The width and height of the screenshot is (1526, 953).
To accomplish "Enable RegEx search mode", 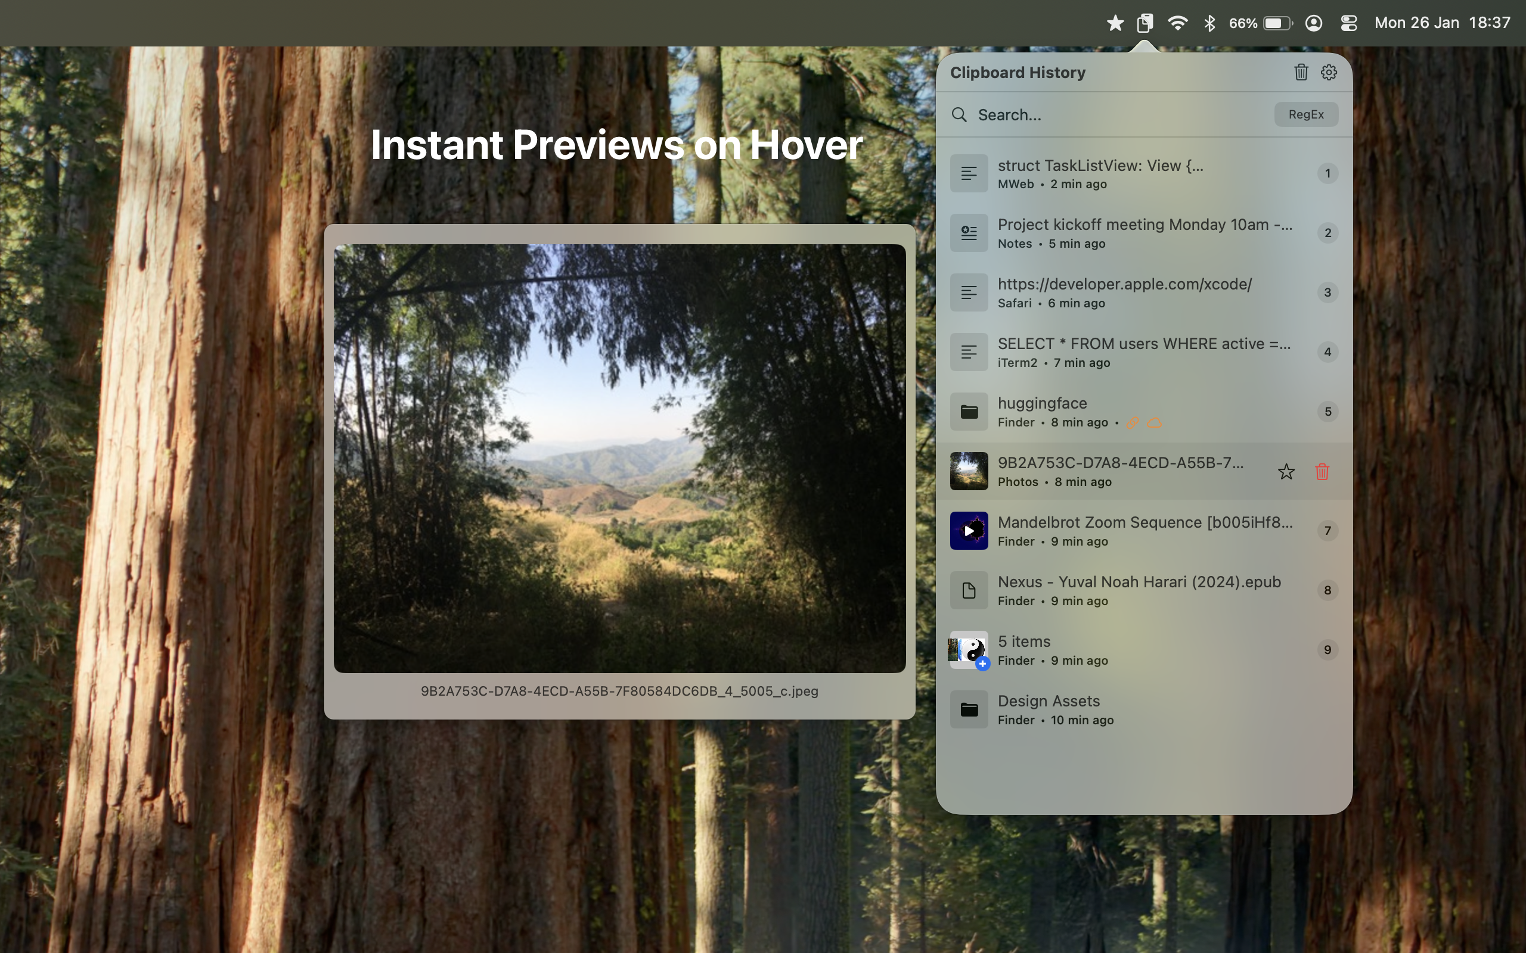I will 1305,114.
